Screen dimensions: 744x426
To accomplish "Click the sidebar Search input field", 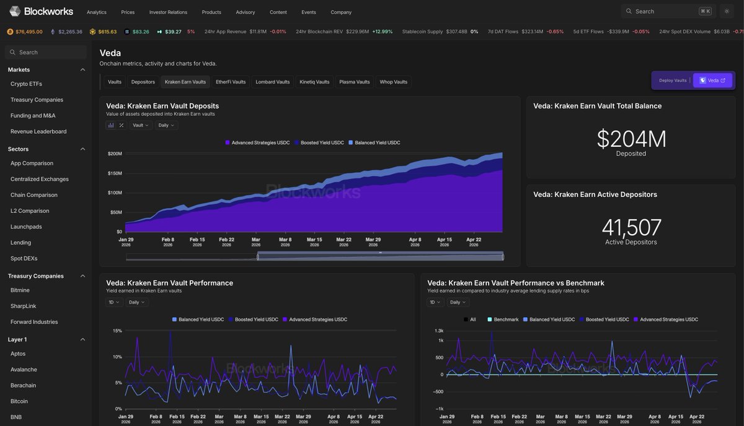I will pos(46,53).
